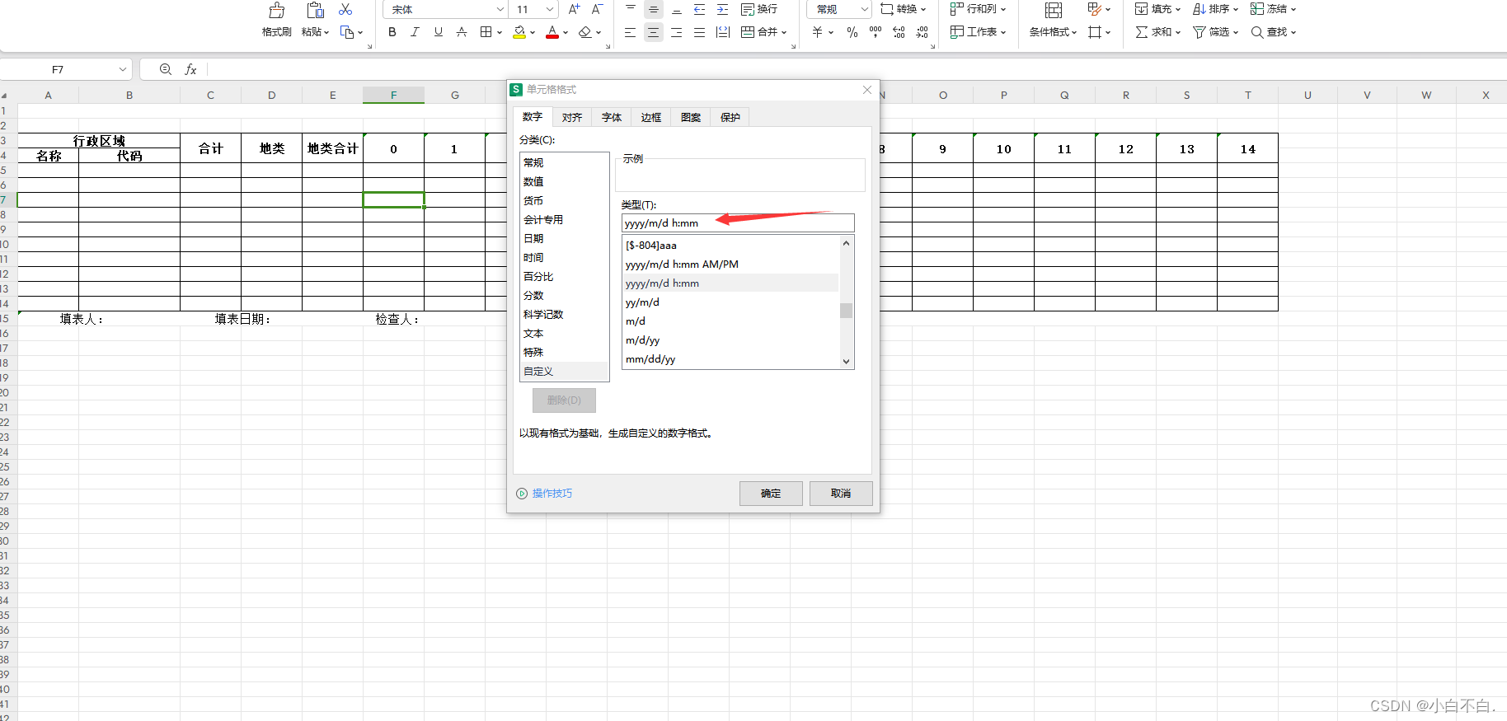Switch to the 保护 tab in dialog
The width and height of the screenshot is (1507, 721).
(730, 117)
